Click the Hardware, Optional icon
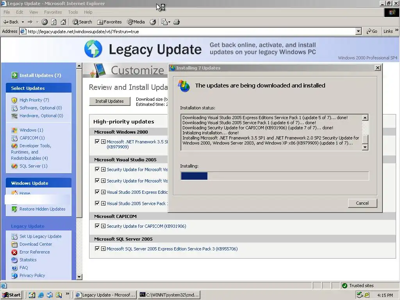 [x=14, y=116]
